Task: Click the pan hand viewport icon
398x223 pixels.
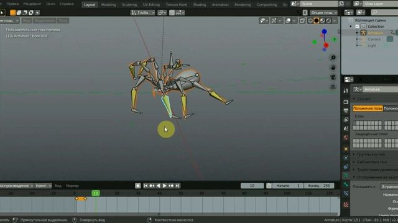Action: tap(333, 68)
